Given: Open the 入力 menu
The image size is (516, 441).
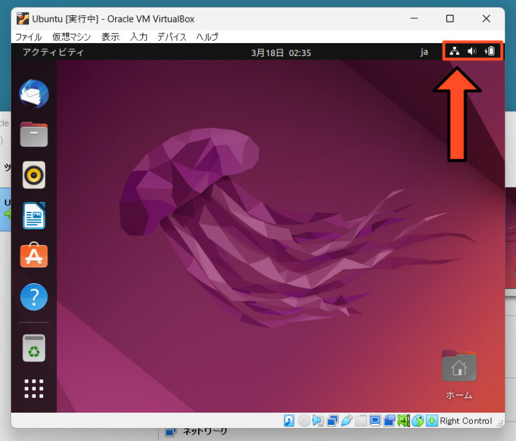Looking at the screenshot, I should 139,37.
